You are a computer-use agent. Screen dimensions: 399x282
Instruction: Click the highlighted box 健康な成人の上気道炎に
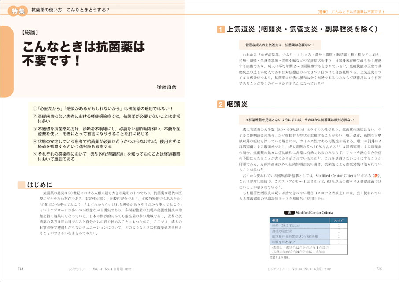pos(282,45)
